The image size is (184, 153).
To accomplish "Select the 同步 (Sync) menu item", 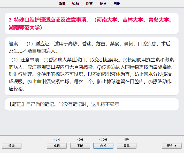I will click(117, 4).
